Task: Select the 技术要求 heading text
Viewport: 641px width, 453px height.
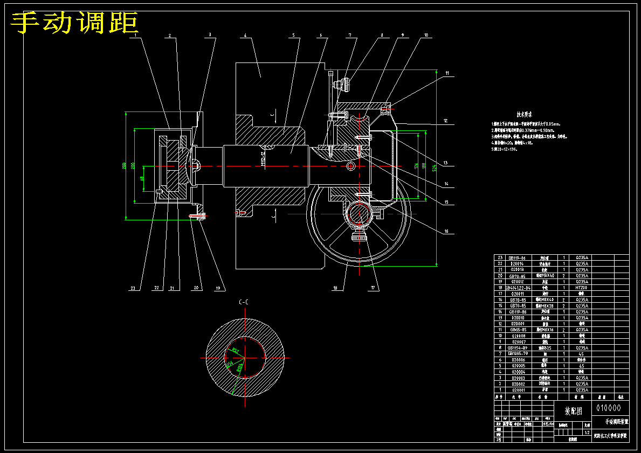Action: click(x=525, y=115)
